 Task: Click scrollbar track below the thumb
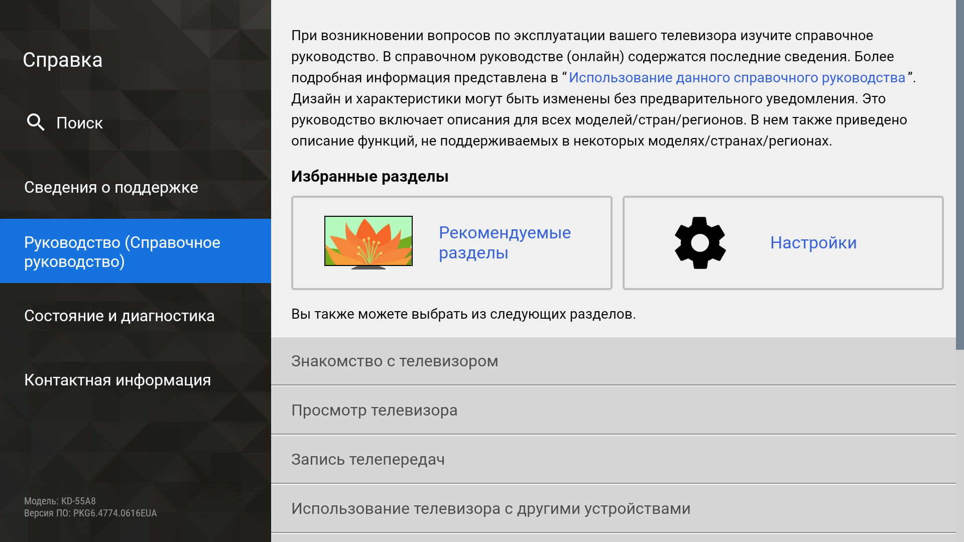tap(959, 447)
